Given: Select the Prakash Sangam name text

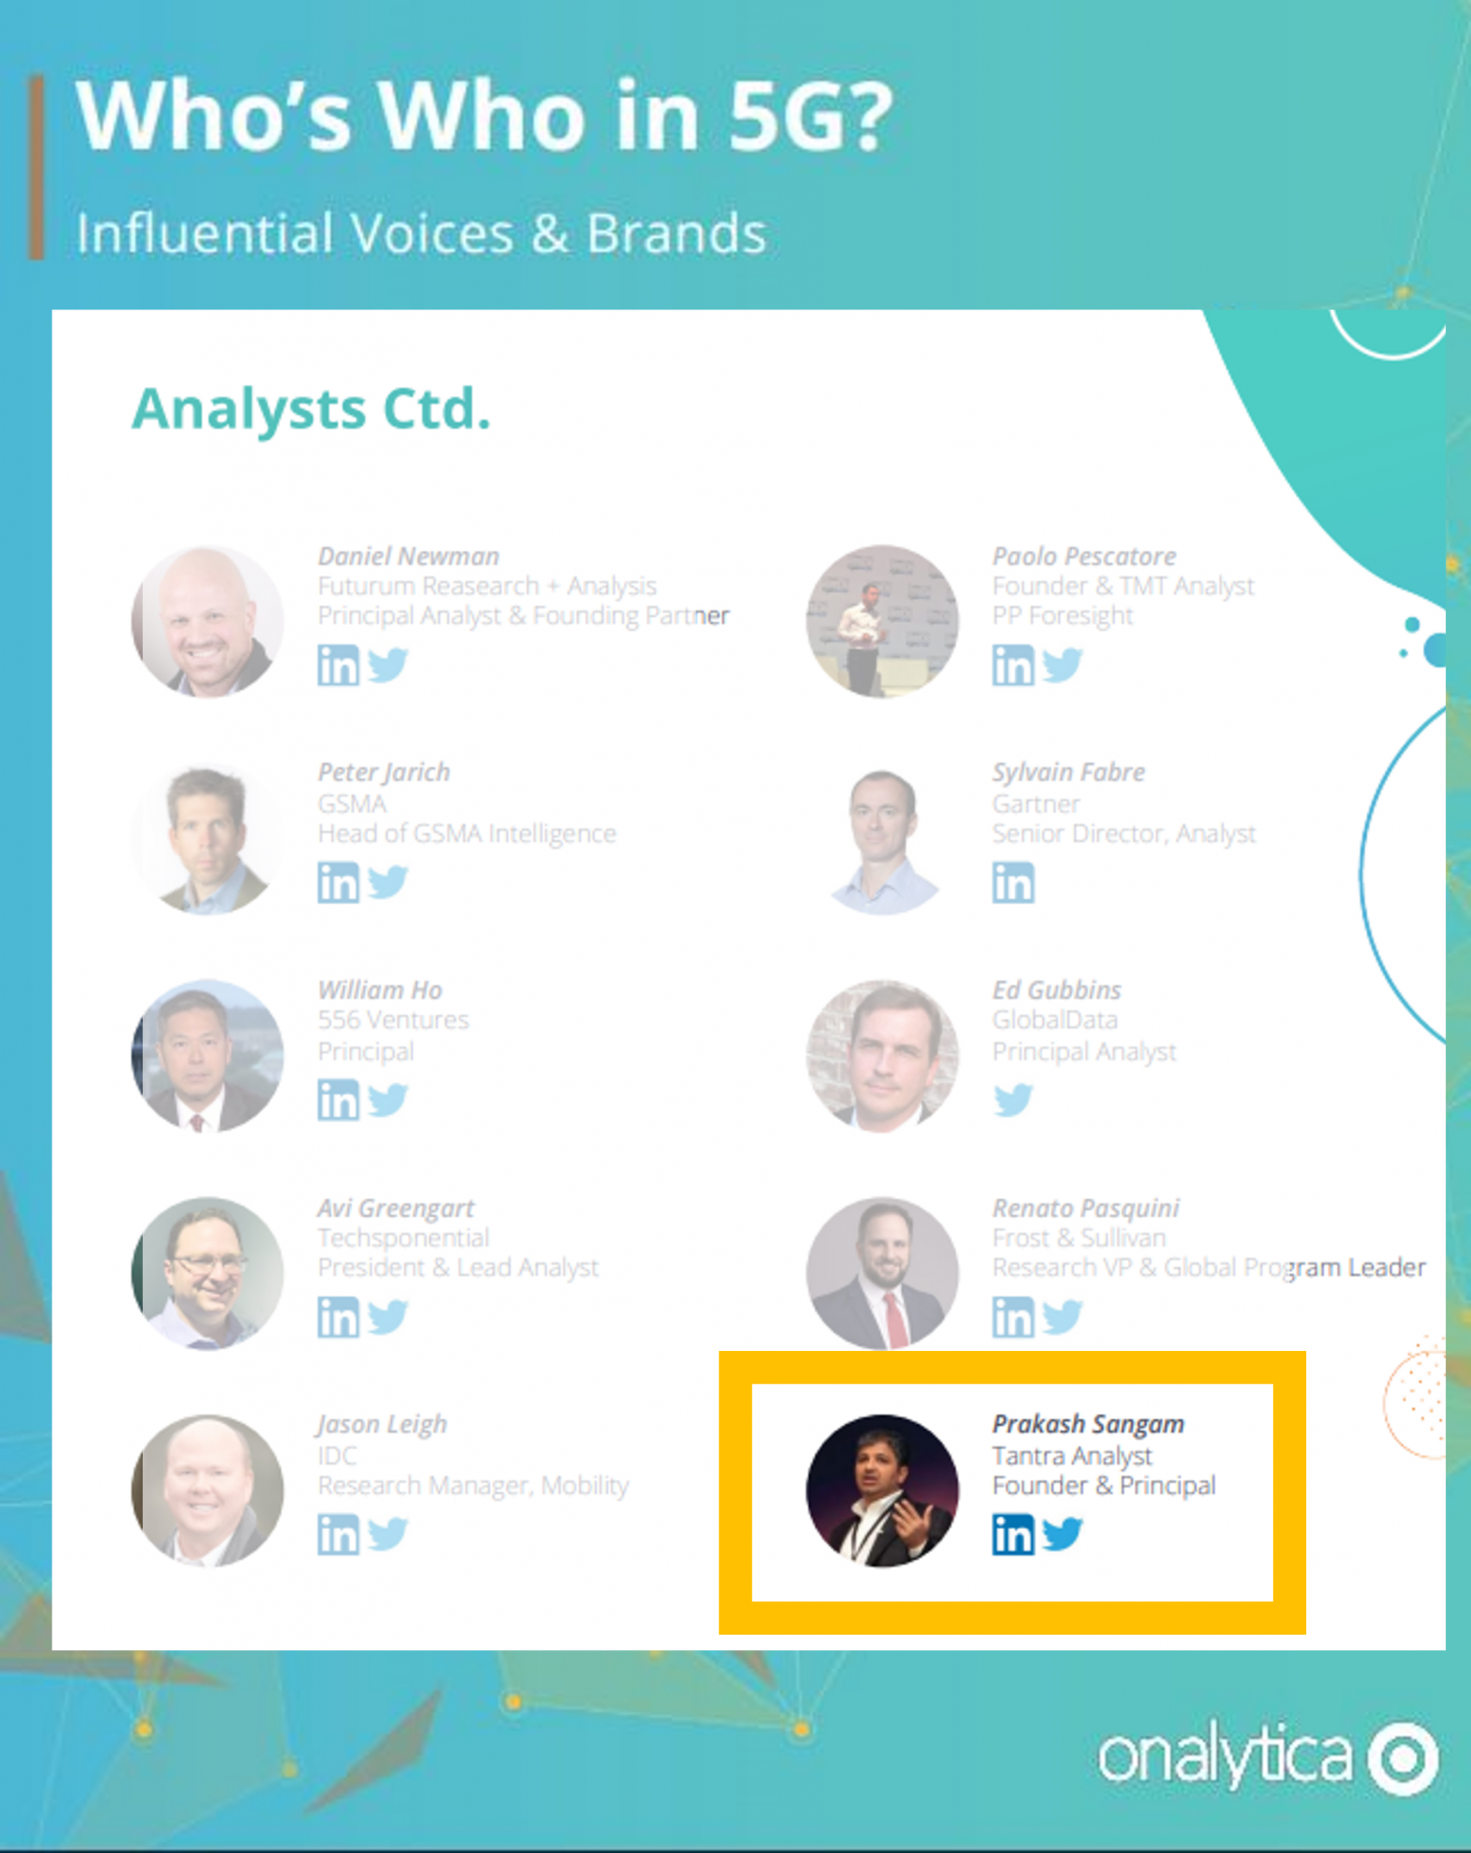Looking at the screenshot, I should click(1087, 1424).
